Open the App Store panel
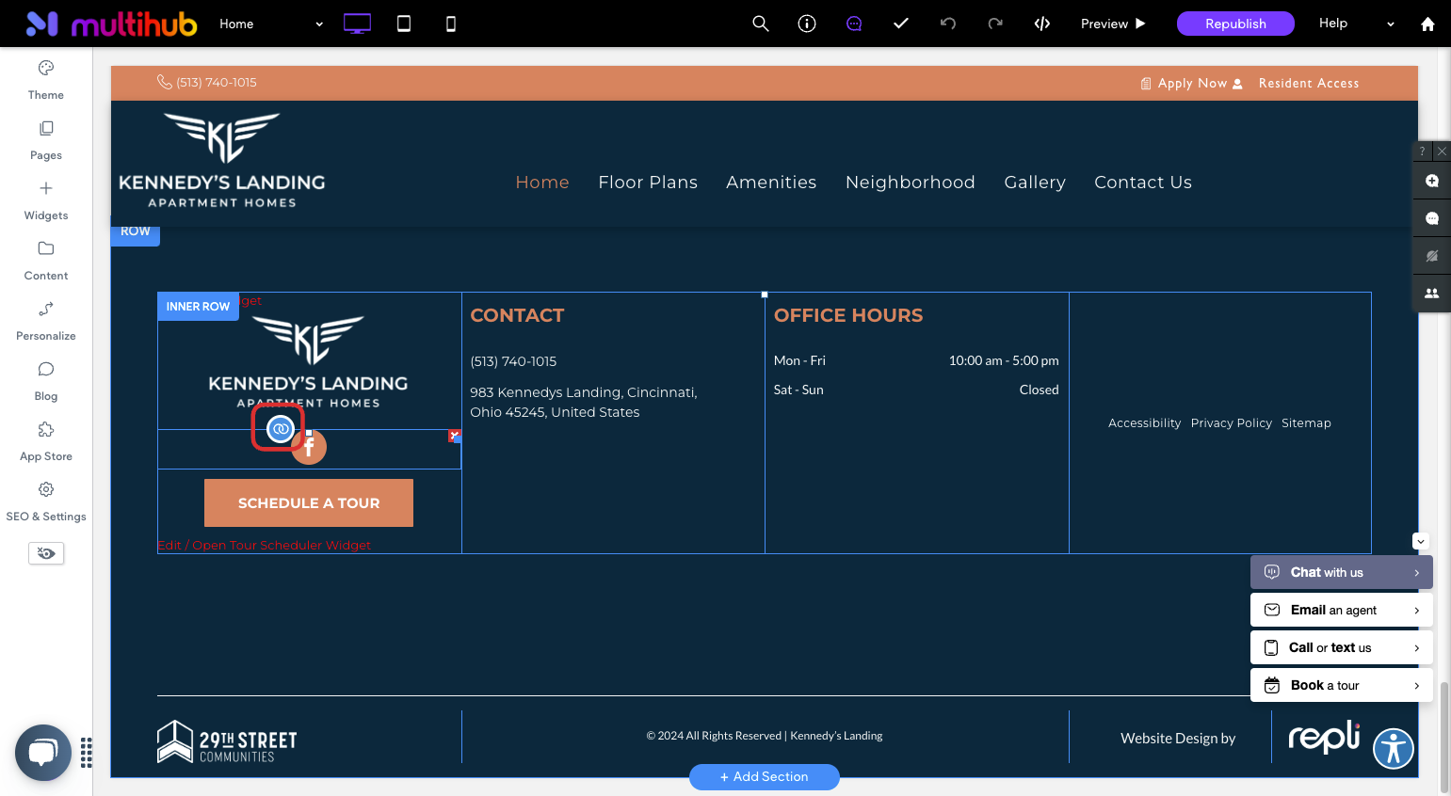The image size is (1451, 796). [46, 441]
